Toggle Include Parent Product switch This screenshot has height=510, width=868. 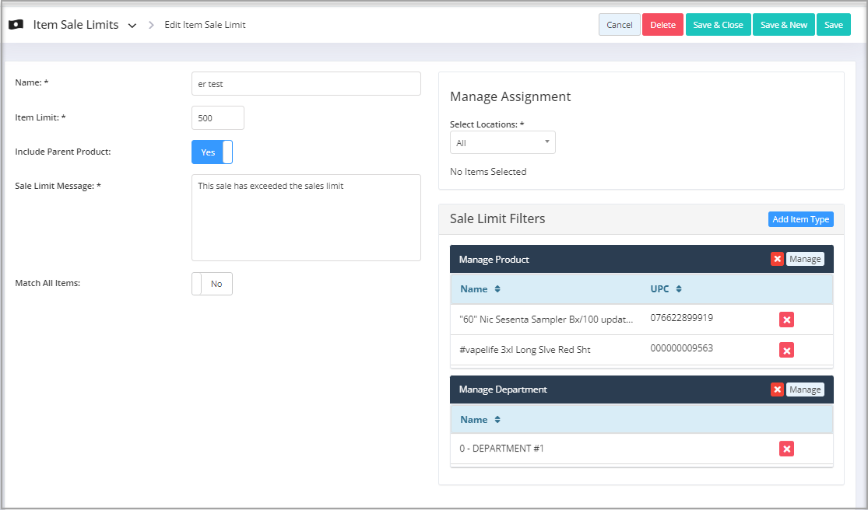[212, 152]
